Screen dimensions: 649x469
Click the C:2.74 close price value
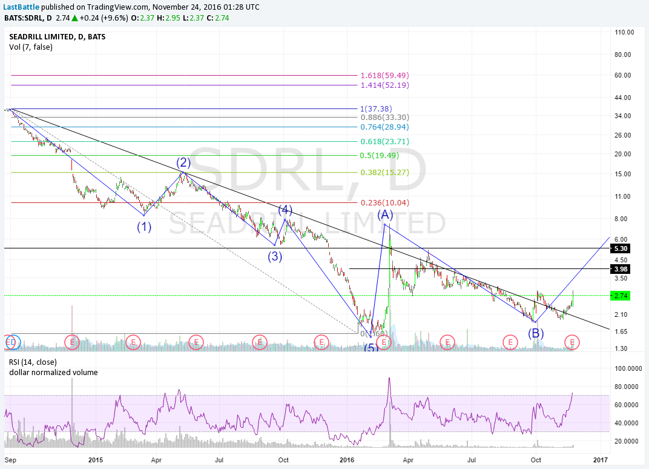pyautogui.click(x=218, y=18)
